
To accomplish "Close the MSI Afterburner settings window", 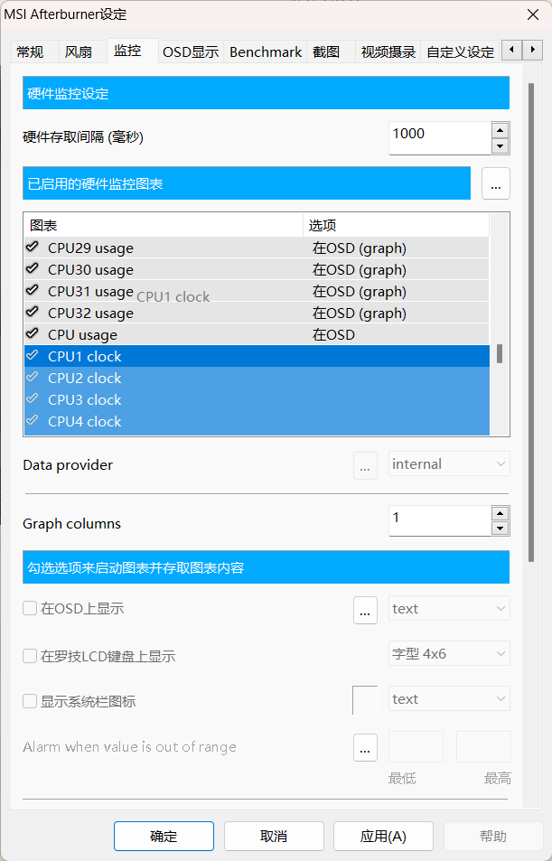I will click(x=533, y=14).
